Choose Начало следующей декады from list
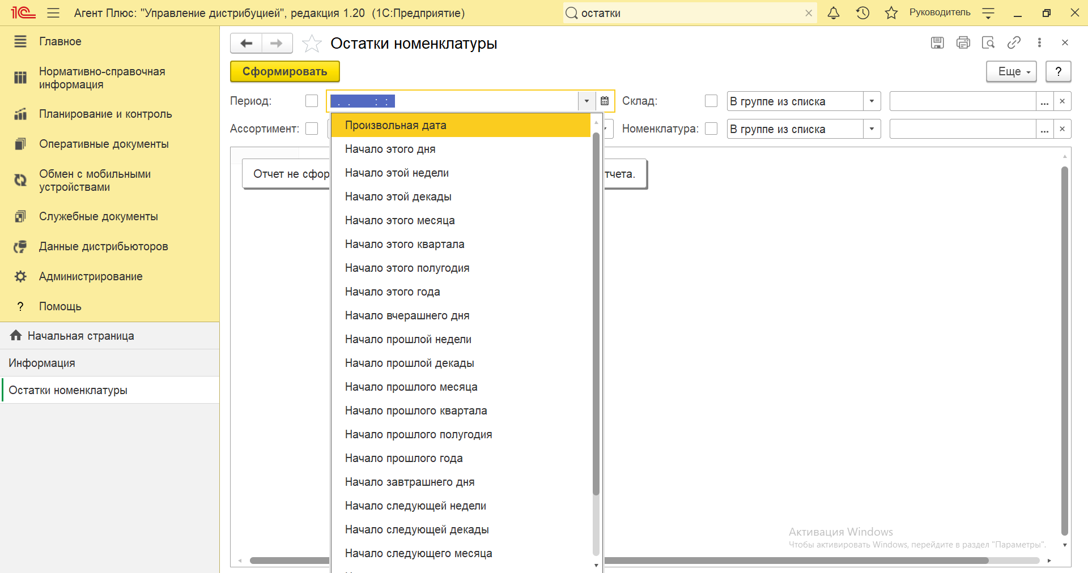 461,529
